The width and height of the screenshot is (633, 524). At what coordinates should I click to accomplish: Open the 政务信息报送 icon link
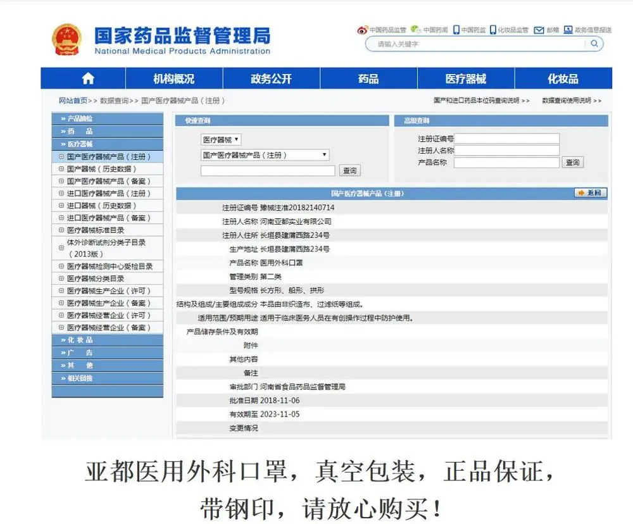(587, 30)
